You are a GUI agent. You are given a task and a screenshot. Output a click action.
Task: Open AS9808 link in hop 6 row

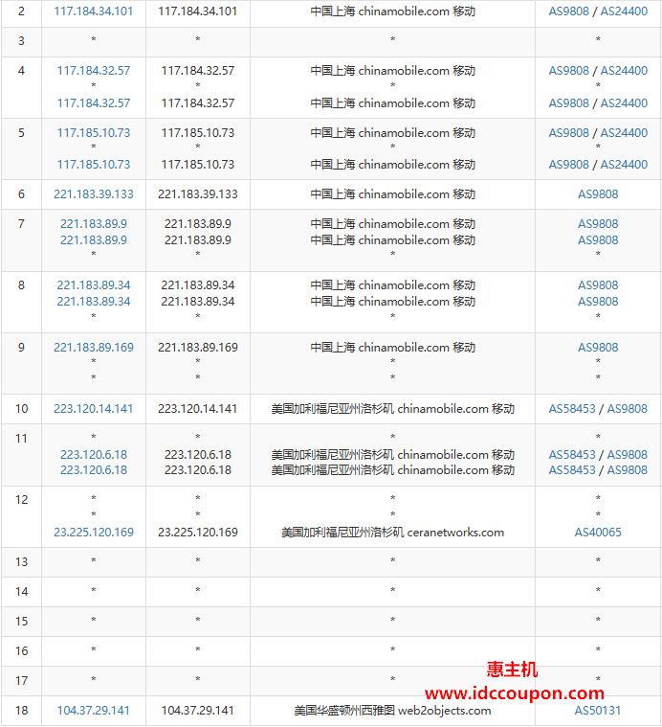click(598, 194)
